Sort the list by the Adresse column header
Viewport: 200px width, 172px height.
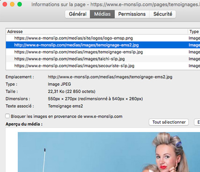97,31
